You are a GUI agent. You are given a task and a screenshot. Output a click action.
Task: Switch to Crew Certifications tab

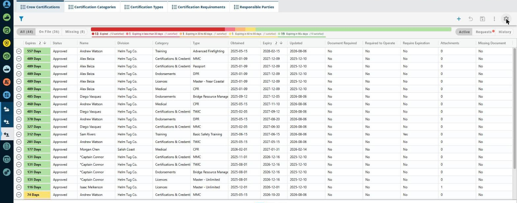pyautogui.click(x=40, y=7)
